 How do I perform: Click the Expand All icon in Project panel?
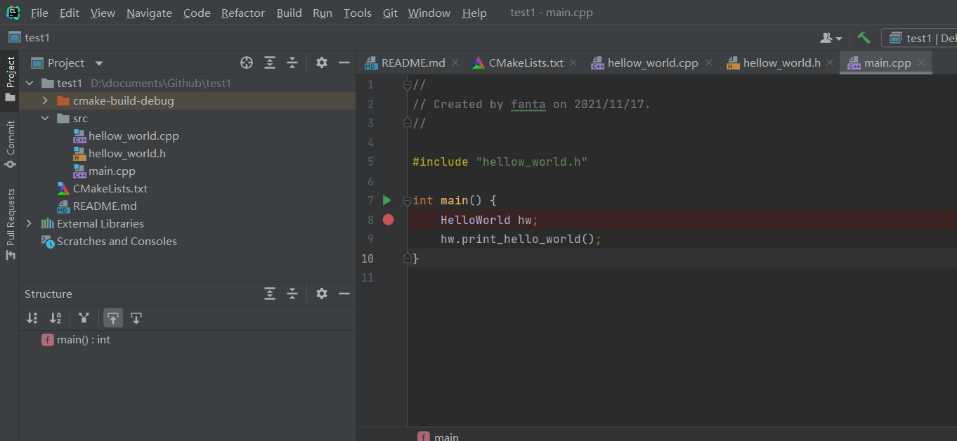270,62
